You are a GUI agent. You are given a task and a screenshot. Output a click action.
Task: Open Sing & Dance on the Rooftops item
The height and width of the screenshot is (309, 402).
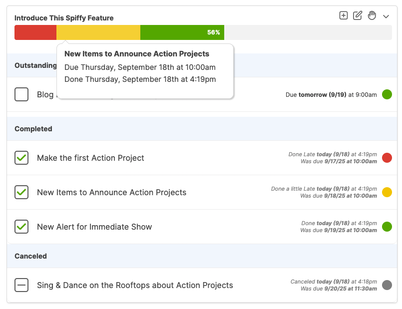[135, 286]
